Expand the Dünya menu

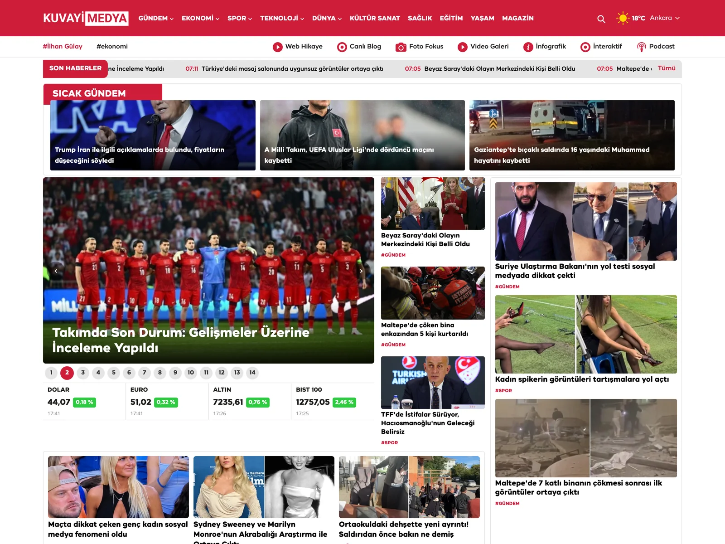pyautogui.click(x=327, y=18)
